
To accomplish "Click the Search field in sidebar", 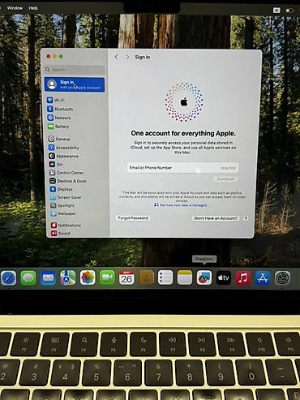I will click(75, 70).
